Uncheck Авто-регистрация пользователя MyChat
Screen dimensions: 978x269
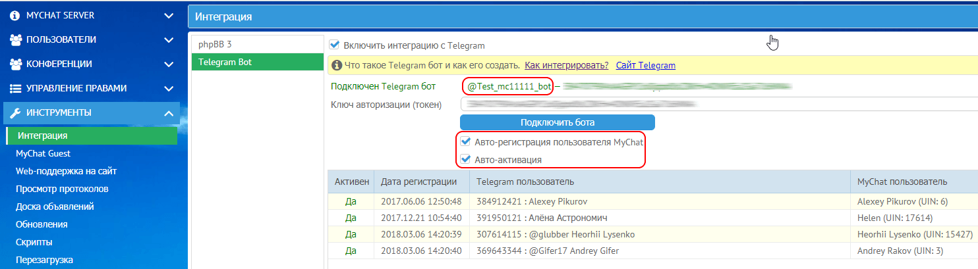click(x=466, y=141)
